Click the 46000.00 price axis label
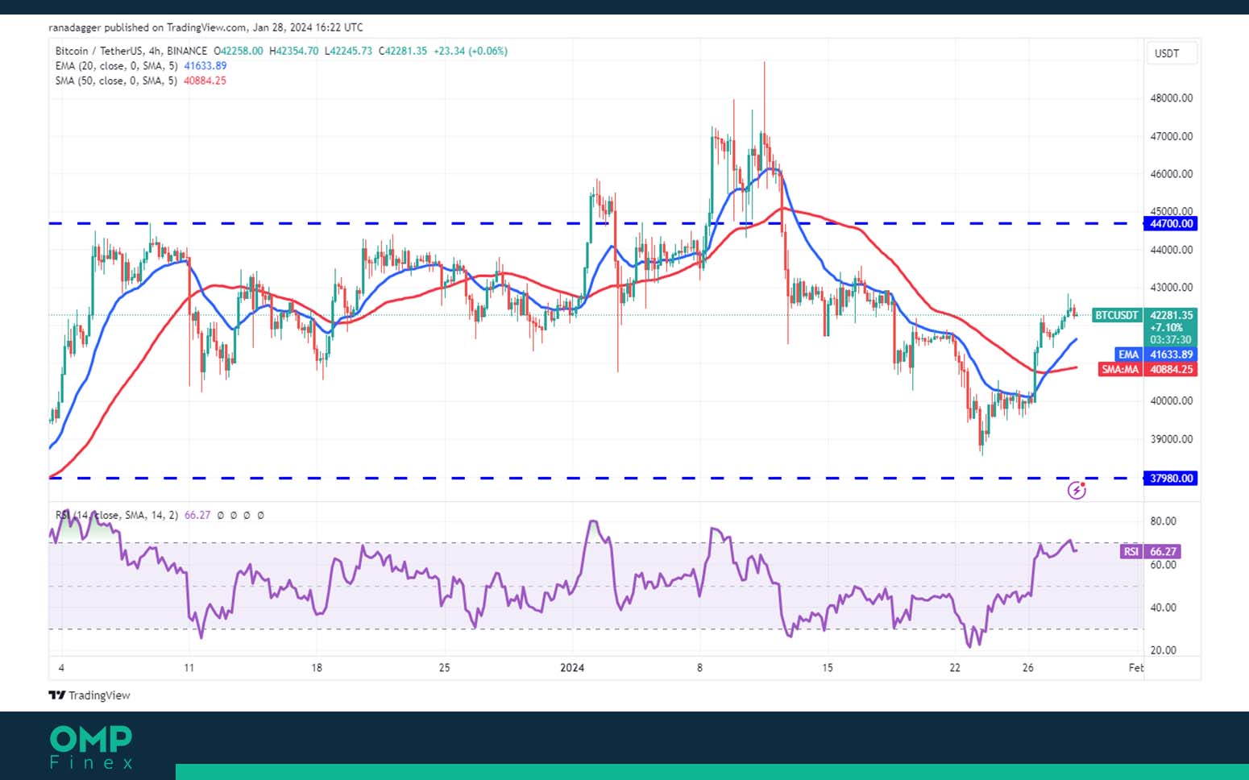This screenshot has width=1249, height=780. click(x=1171, y=174)
